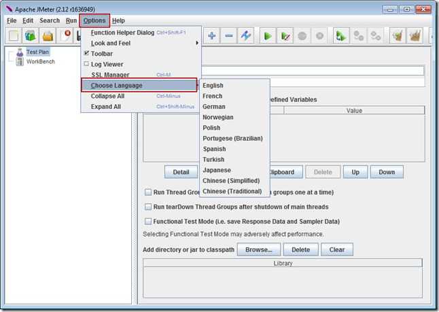Click the Remote Start All icon

click(x=341, y=36)
